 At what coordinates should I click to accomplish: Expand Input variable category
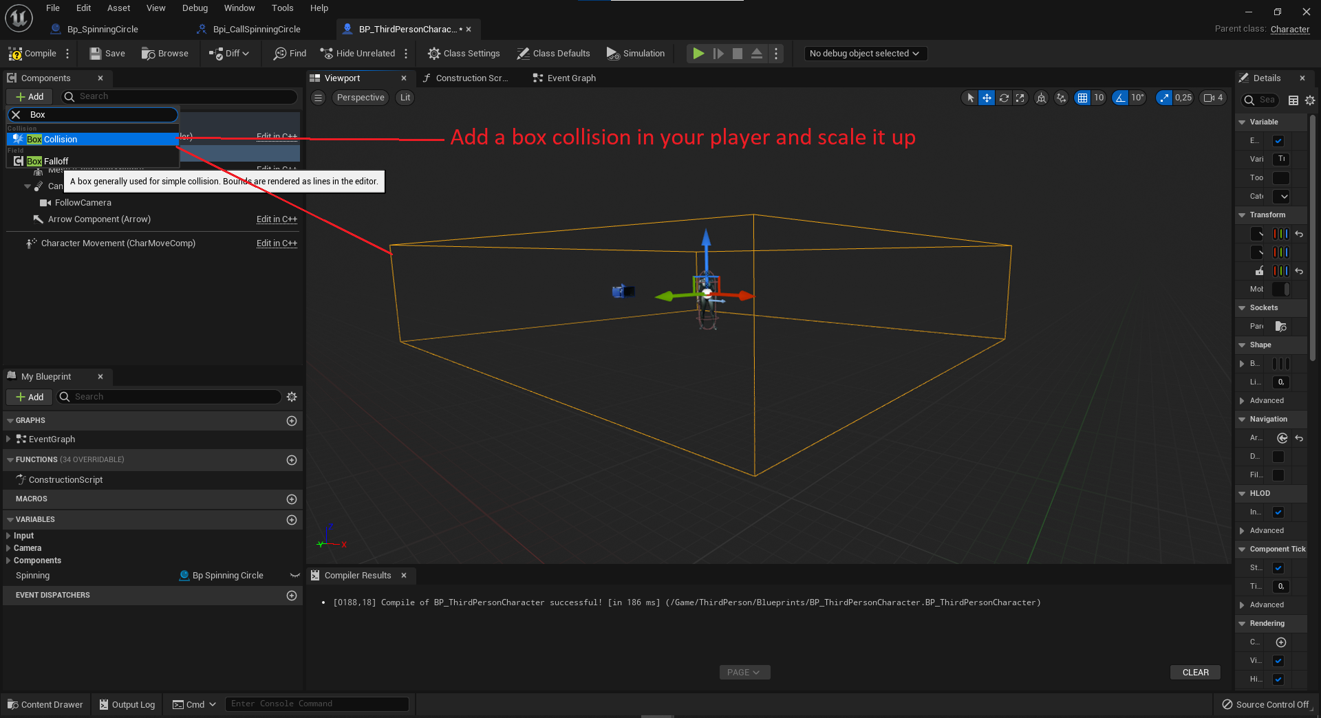(x=8, y=536)
